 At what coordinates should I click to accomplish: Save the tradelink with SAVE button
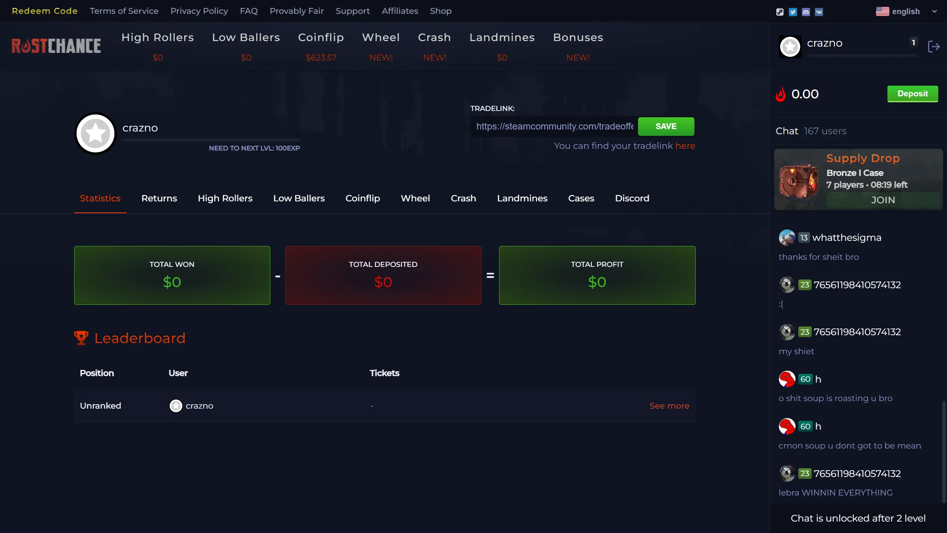point(666,126)
